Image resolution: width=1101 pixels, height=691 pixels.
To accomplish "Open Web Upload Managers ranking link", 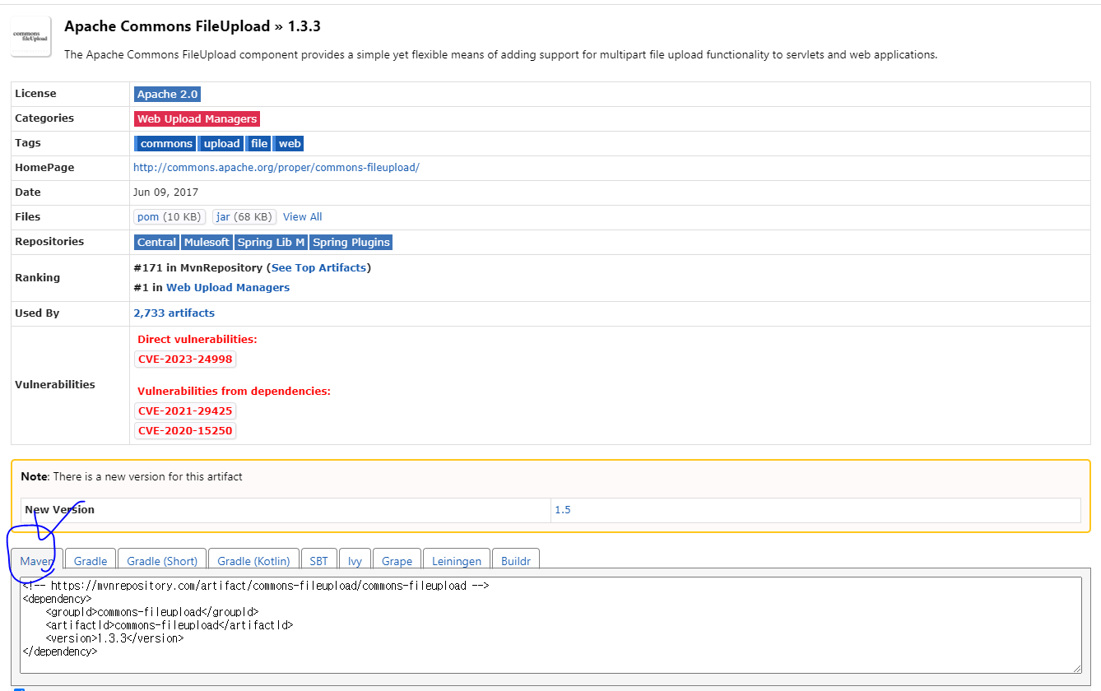I will pyautogui.click(x=228, y=287).
